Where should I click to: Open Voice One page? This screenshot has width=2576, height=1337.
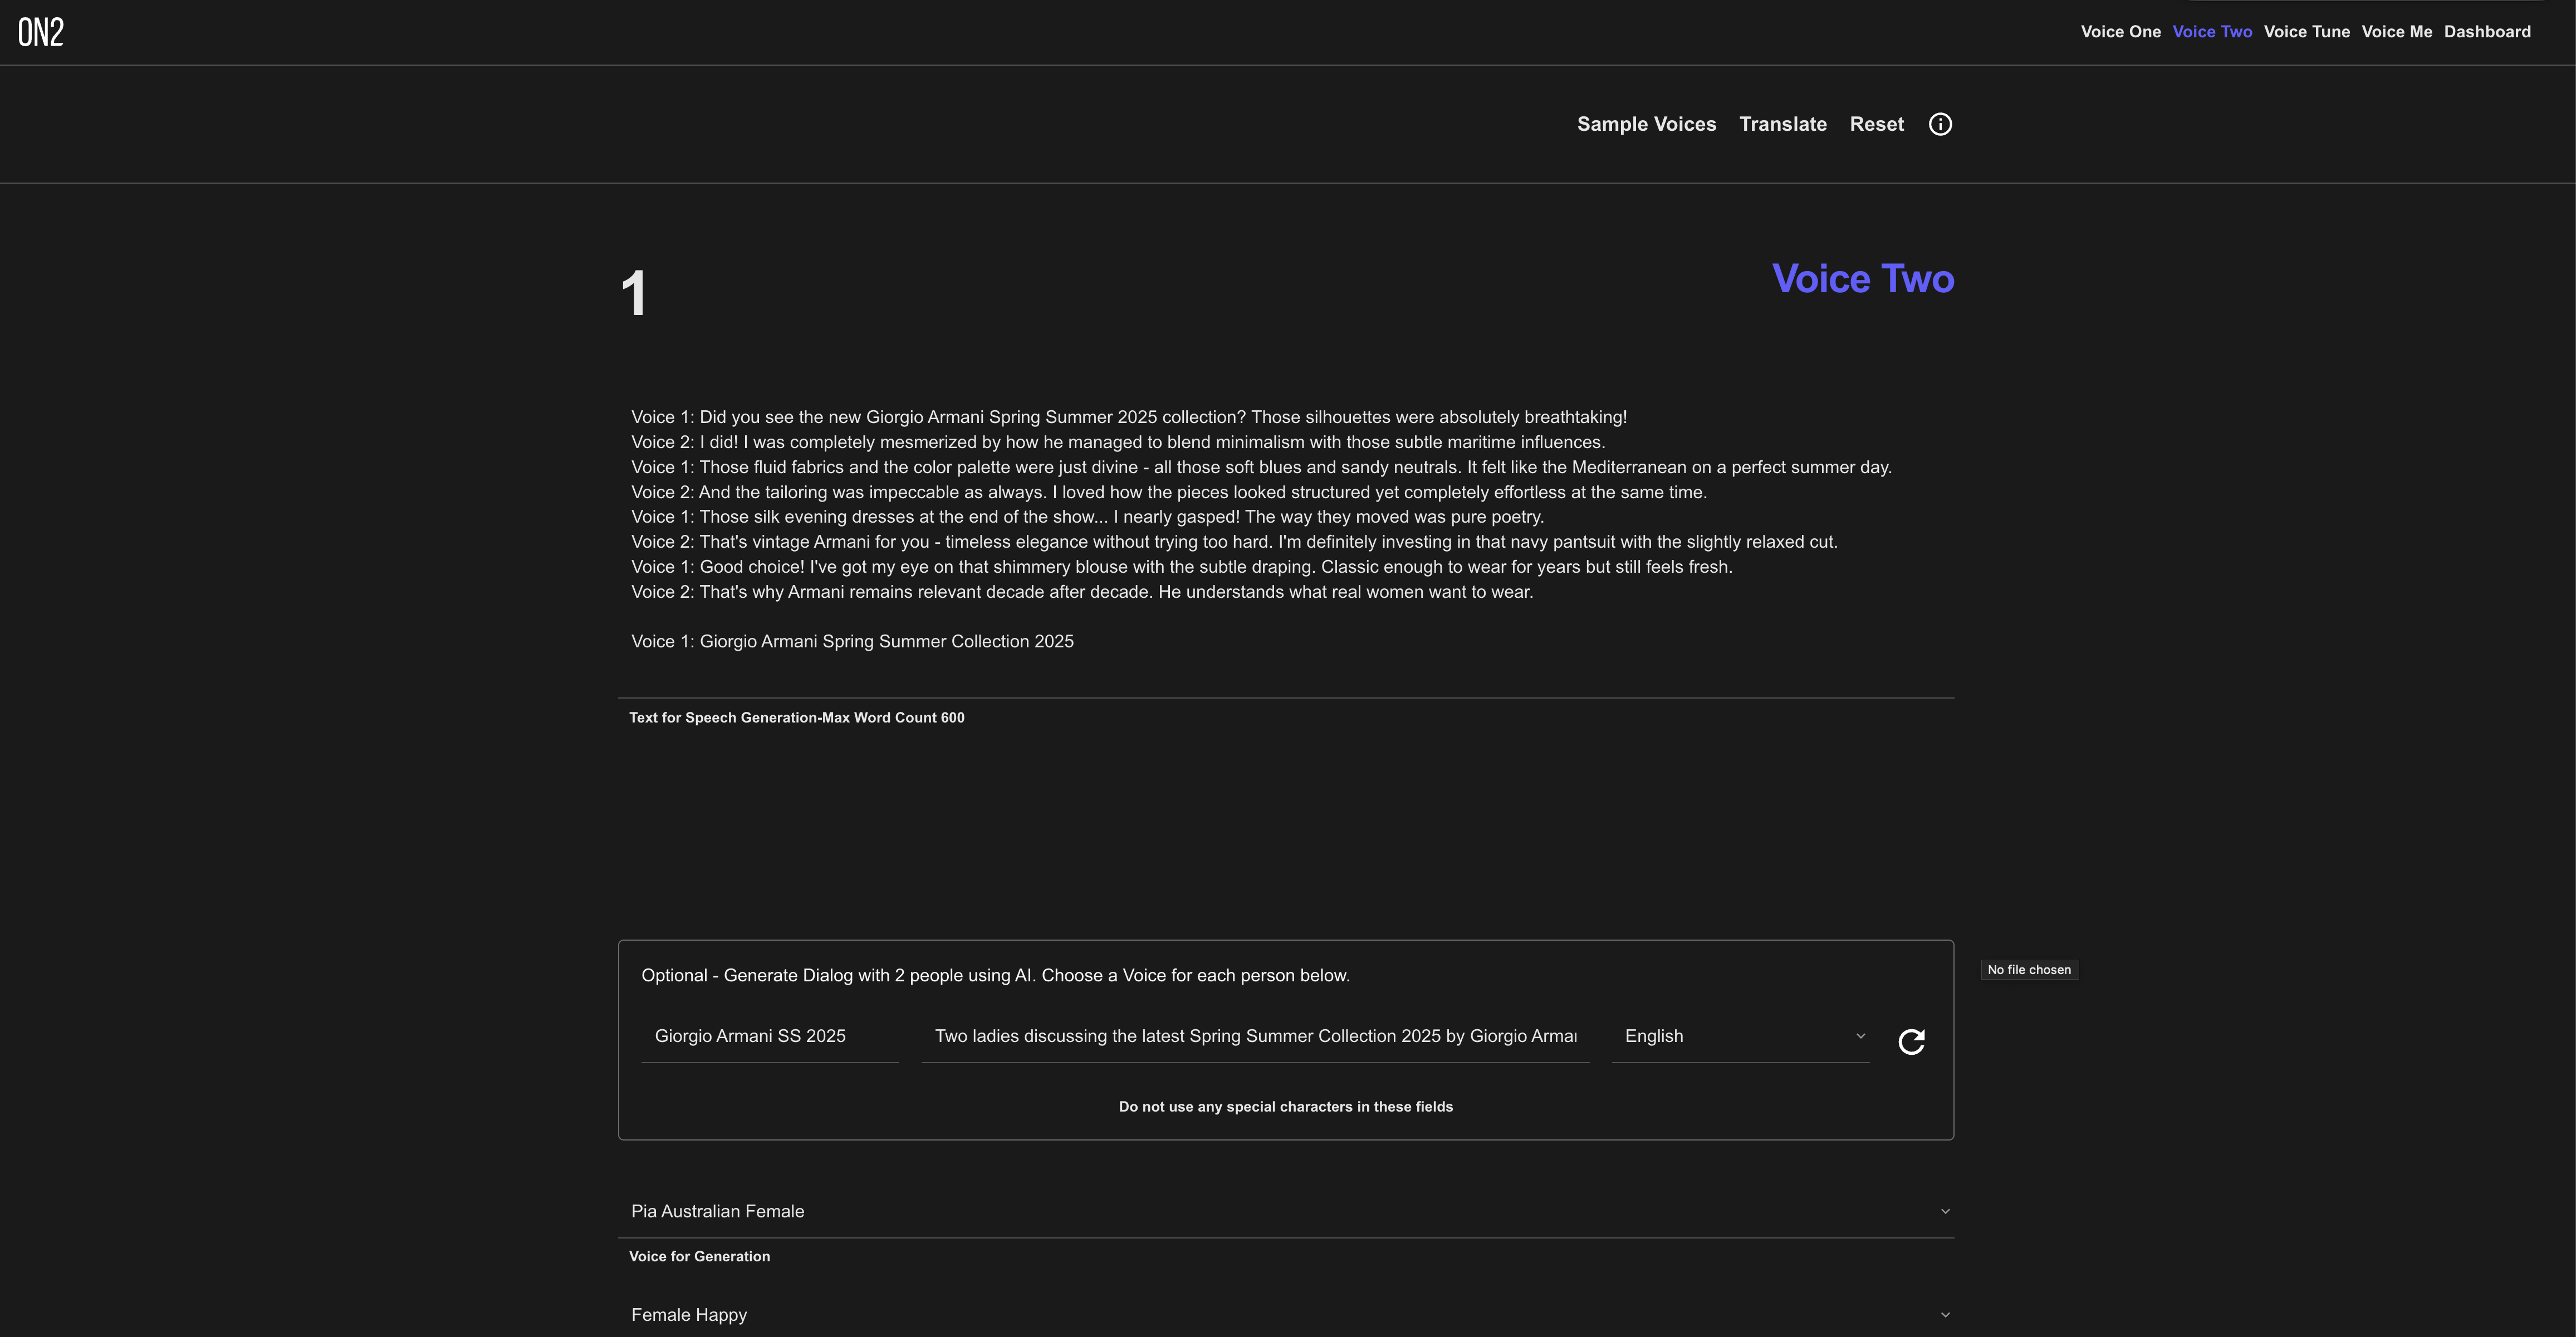coord(2120,32)
